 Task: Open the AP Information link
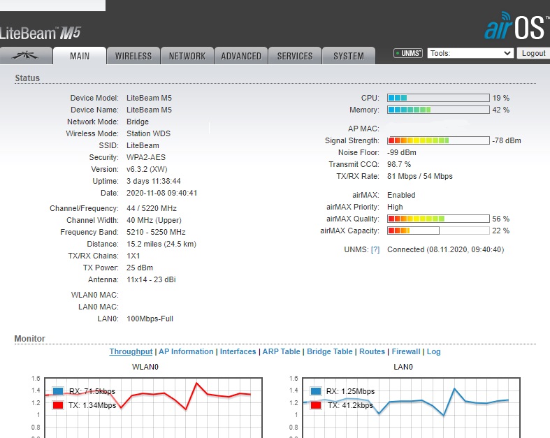(186, 351)
